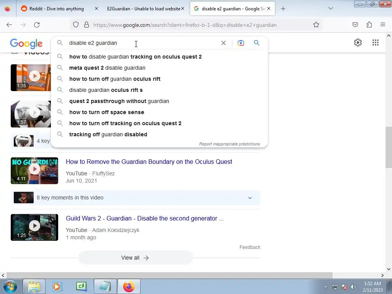Screen dimensions: 392x294
Task: Click the horizontal scrollbar right arrow
Action: pyautogui.click(x=382, y=275)
